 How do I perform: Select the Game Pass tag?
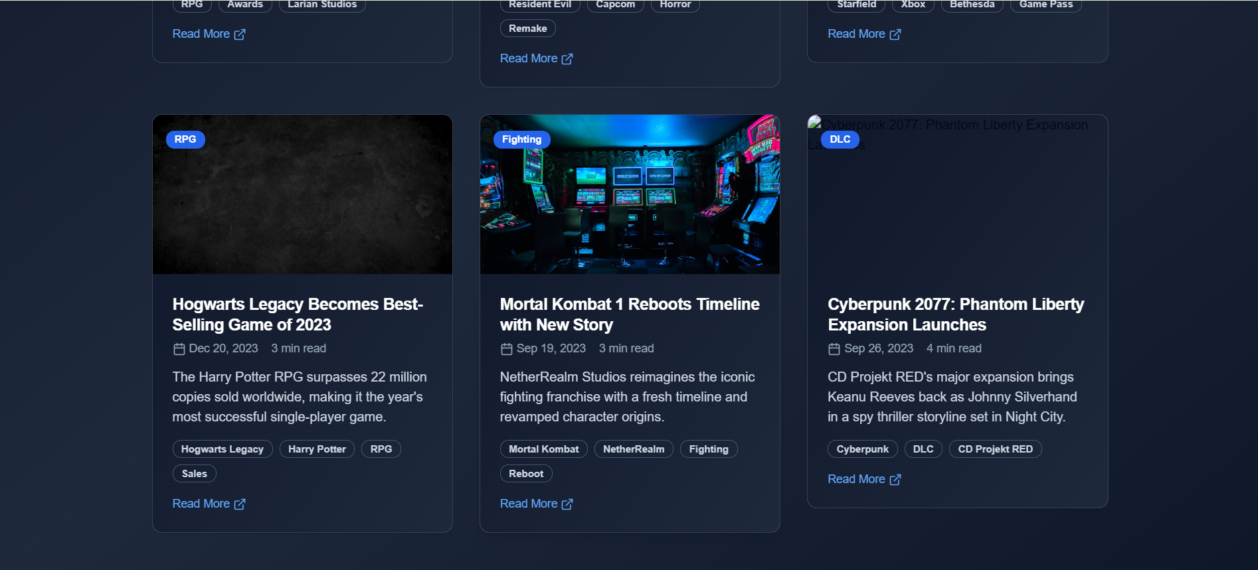(x=1046, y=5)
